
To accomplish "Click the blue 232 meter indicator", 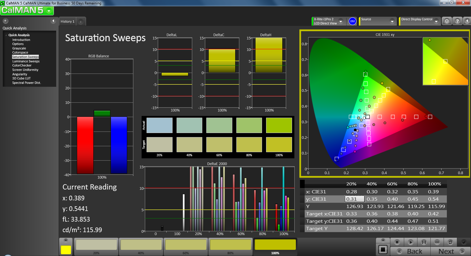I will [x=352, y=21].
